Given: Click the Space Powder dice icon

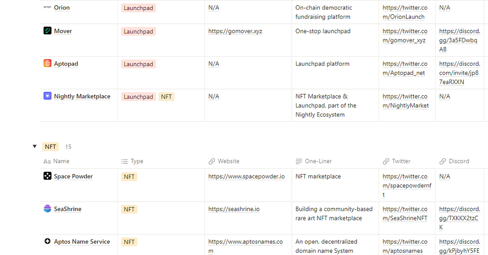Looking at the screenshot, I should pos(47,176).
